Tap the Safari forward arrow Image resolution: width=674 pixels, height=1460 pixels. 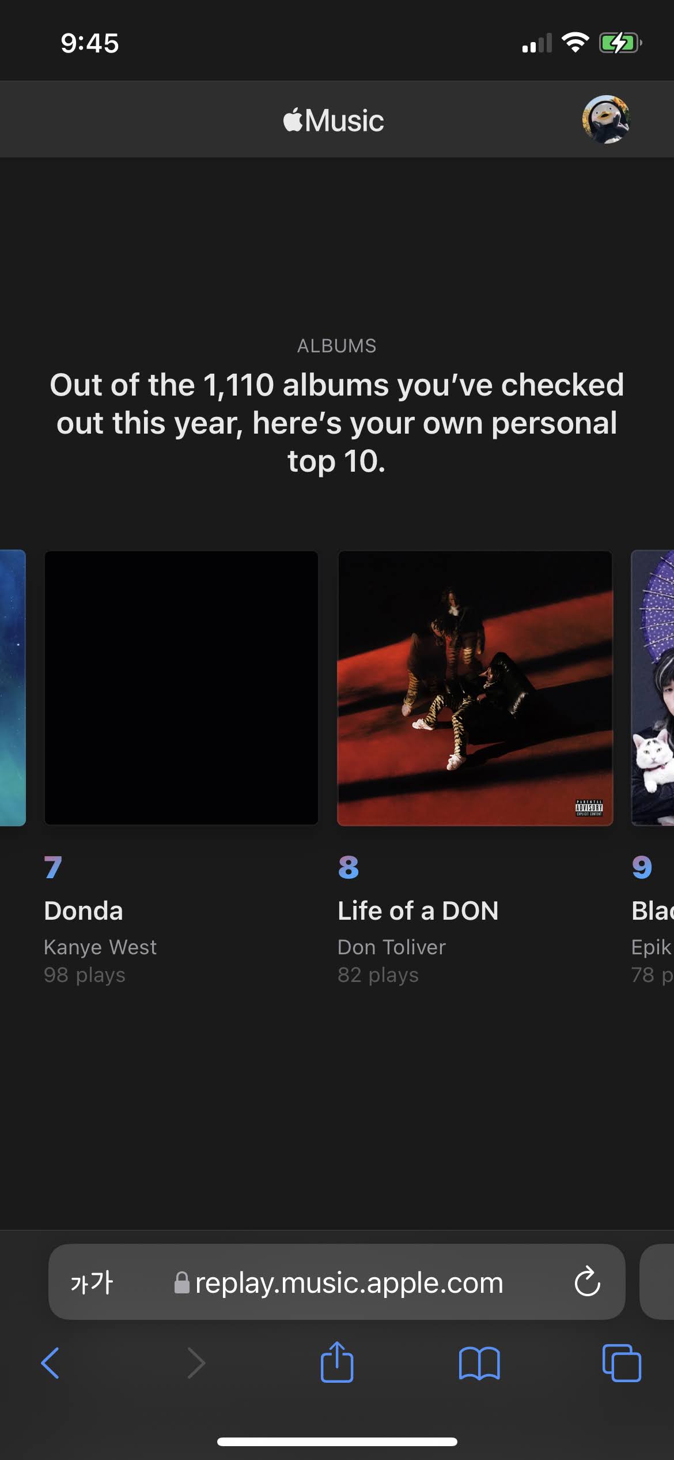196,1363
